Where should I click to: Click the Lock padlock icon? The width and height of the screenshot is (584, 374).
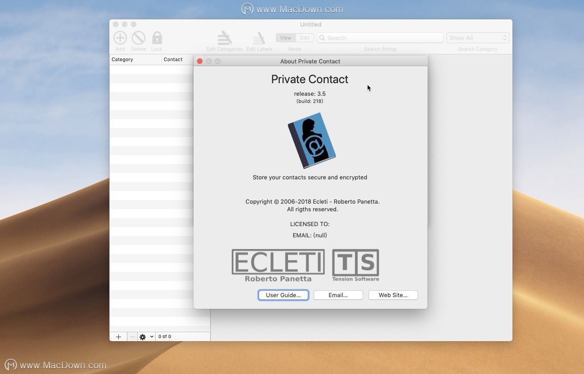(157, 38)
